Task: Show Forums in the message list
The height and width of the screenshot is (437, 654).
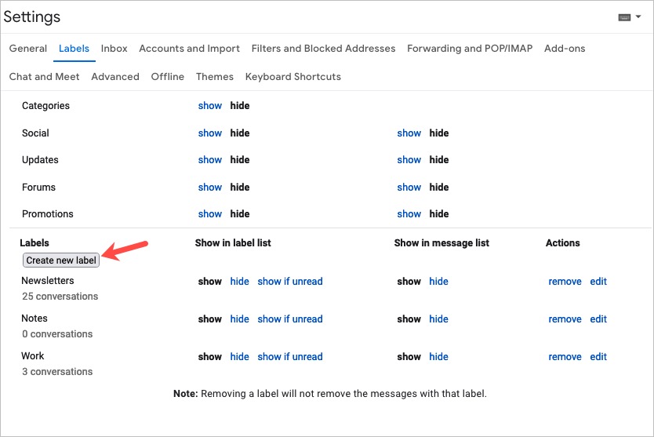Action: tap(409, 188)
